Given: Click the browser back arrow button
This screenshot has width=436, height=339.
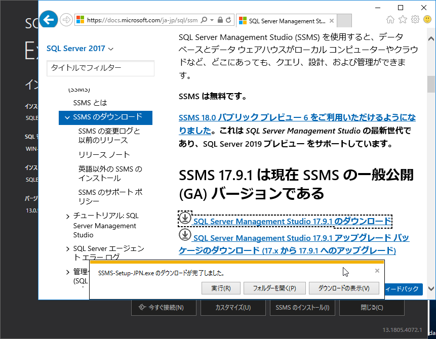Looking at the screenshot, I should coord(49,20).
